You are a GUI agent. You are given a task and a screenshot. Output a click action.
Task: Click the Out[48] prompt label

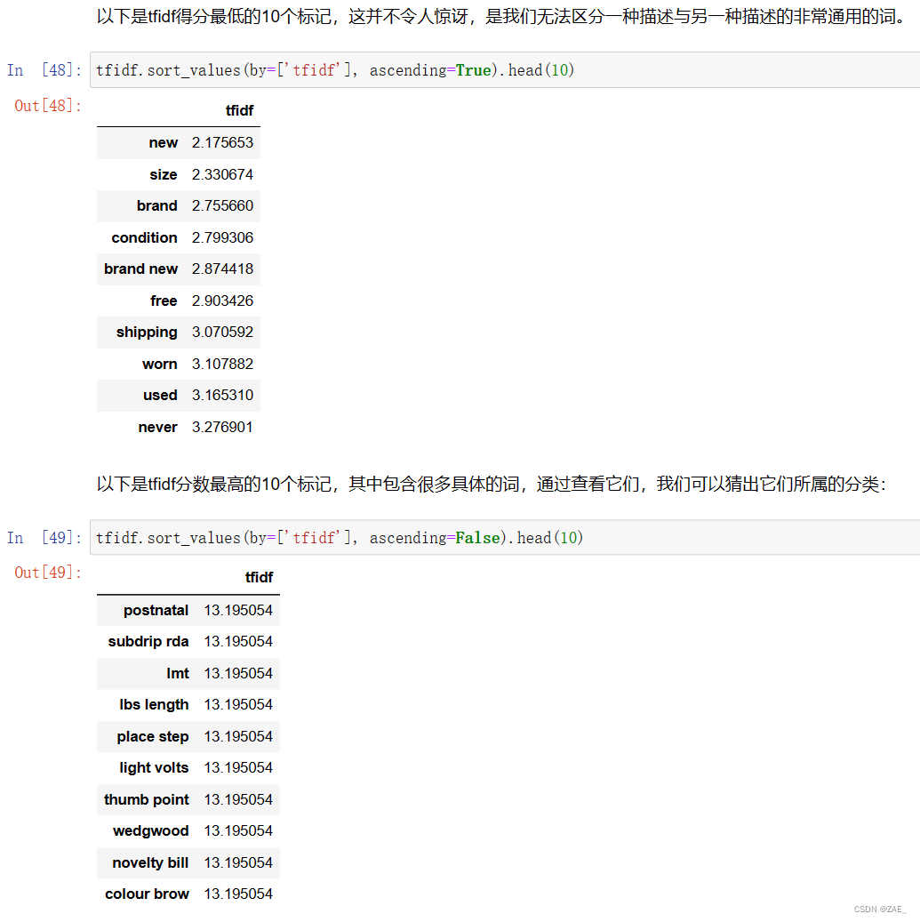[48, 105]
